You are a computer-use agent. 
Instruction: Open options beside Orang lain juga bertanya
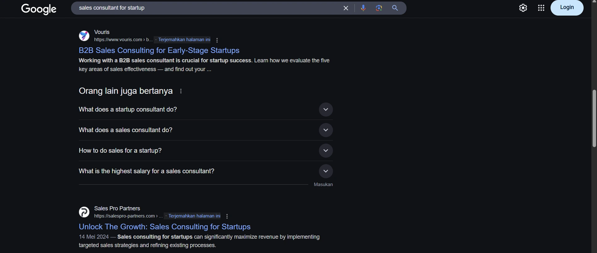(181, 91)
